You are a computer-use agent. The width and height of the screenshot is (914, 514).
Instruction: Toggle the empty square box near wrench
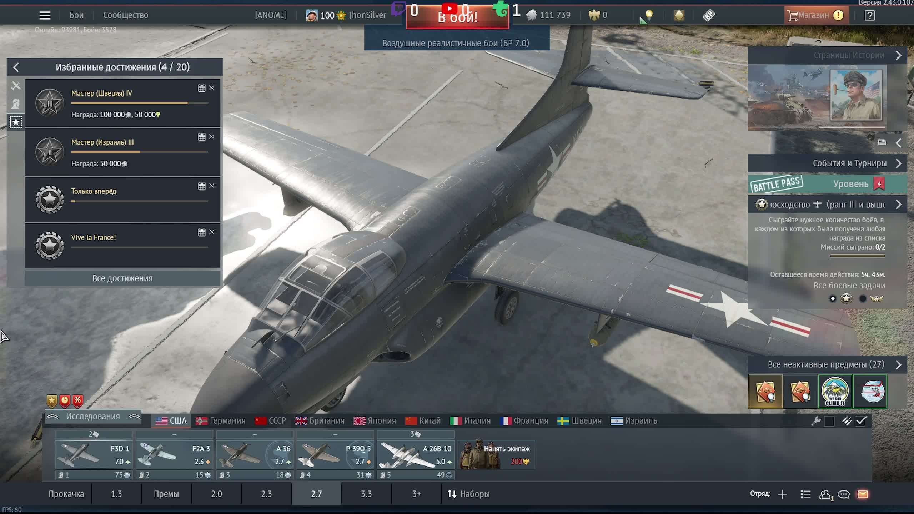tap(829, 421)
